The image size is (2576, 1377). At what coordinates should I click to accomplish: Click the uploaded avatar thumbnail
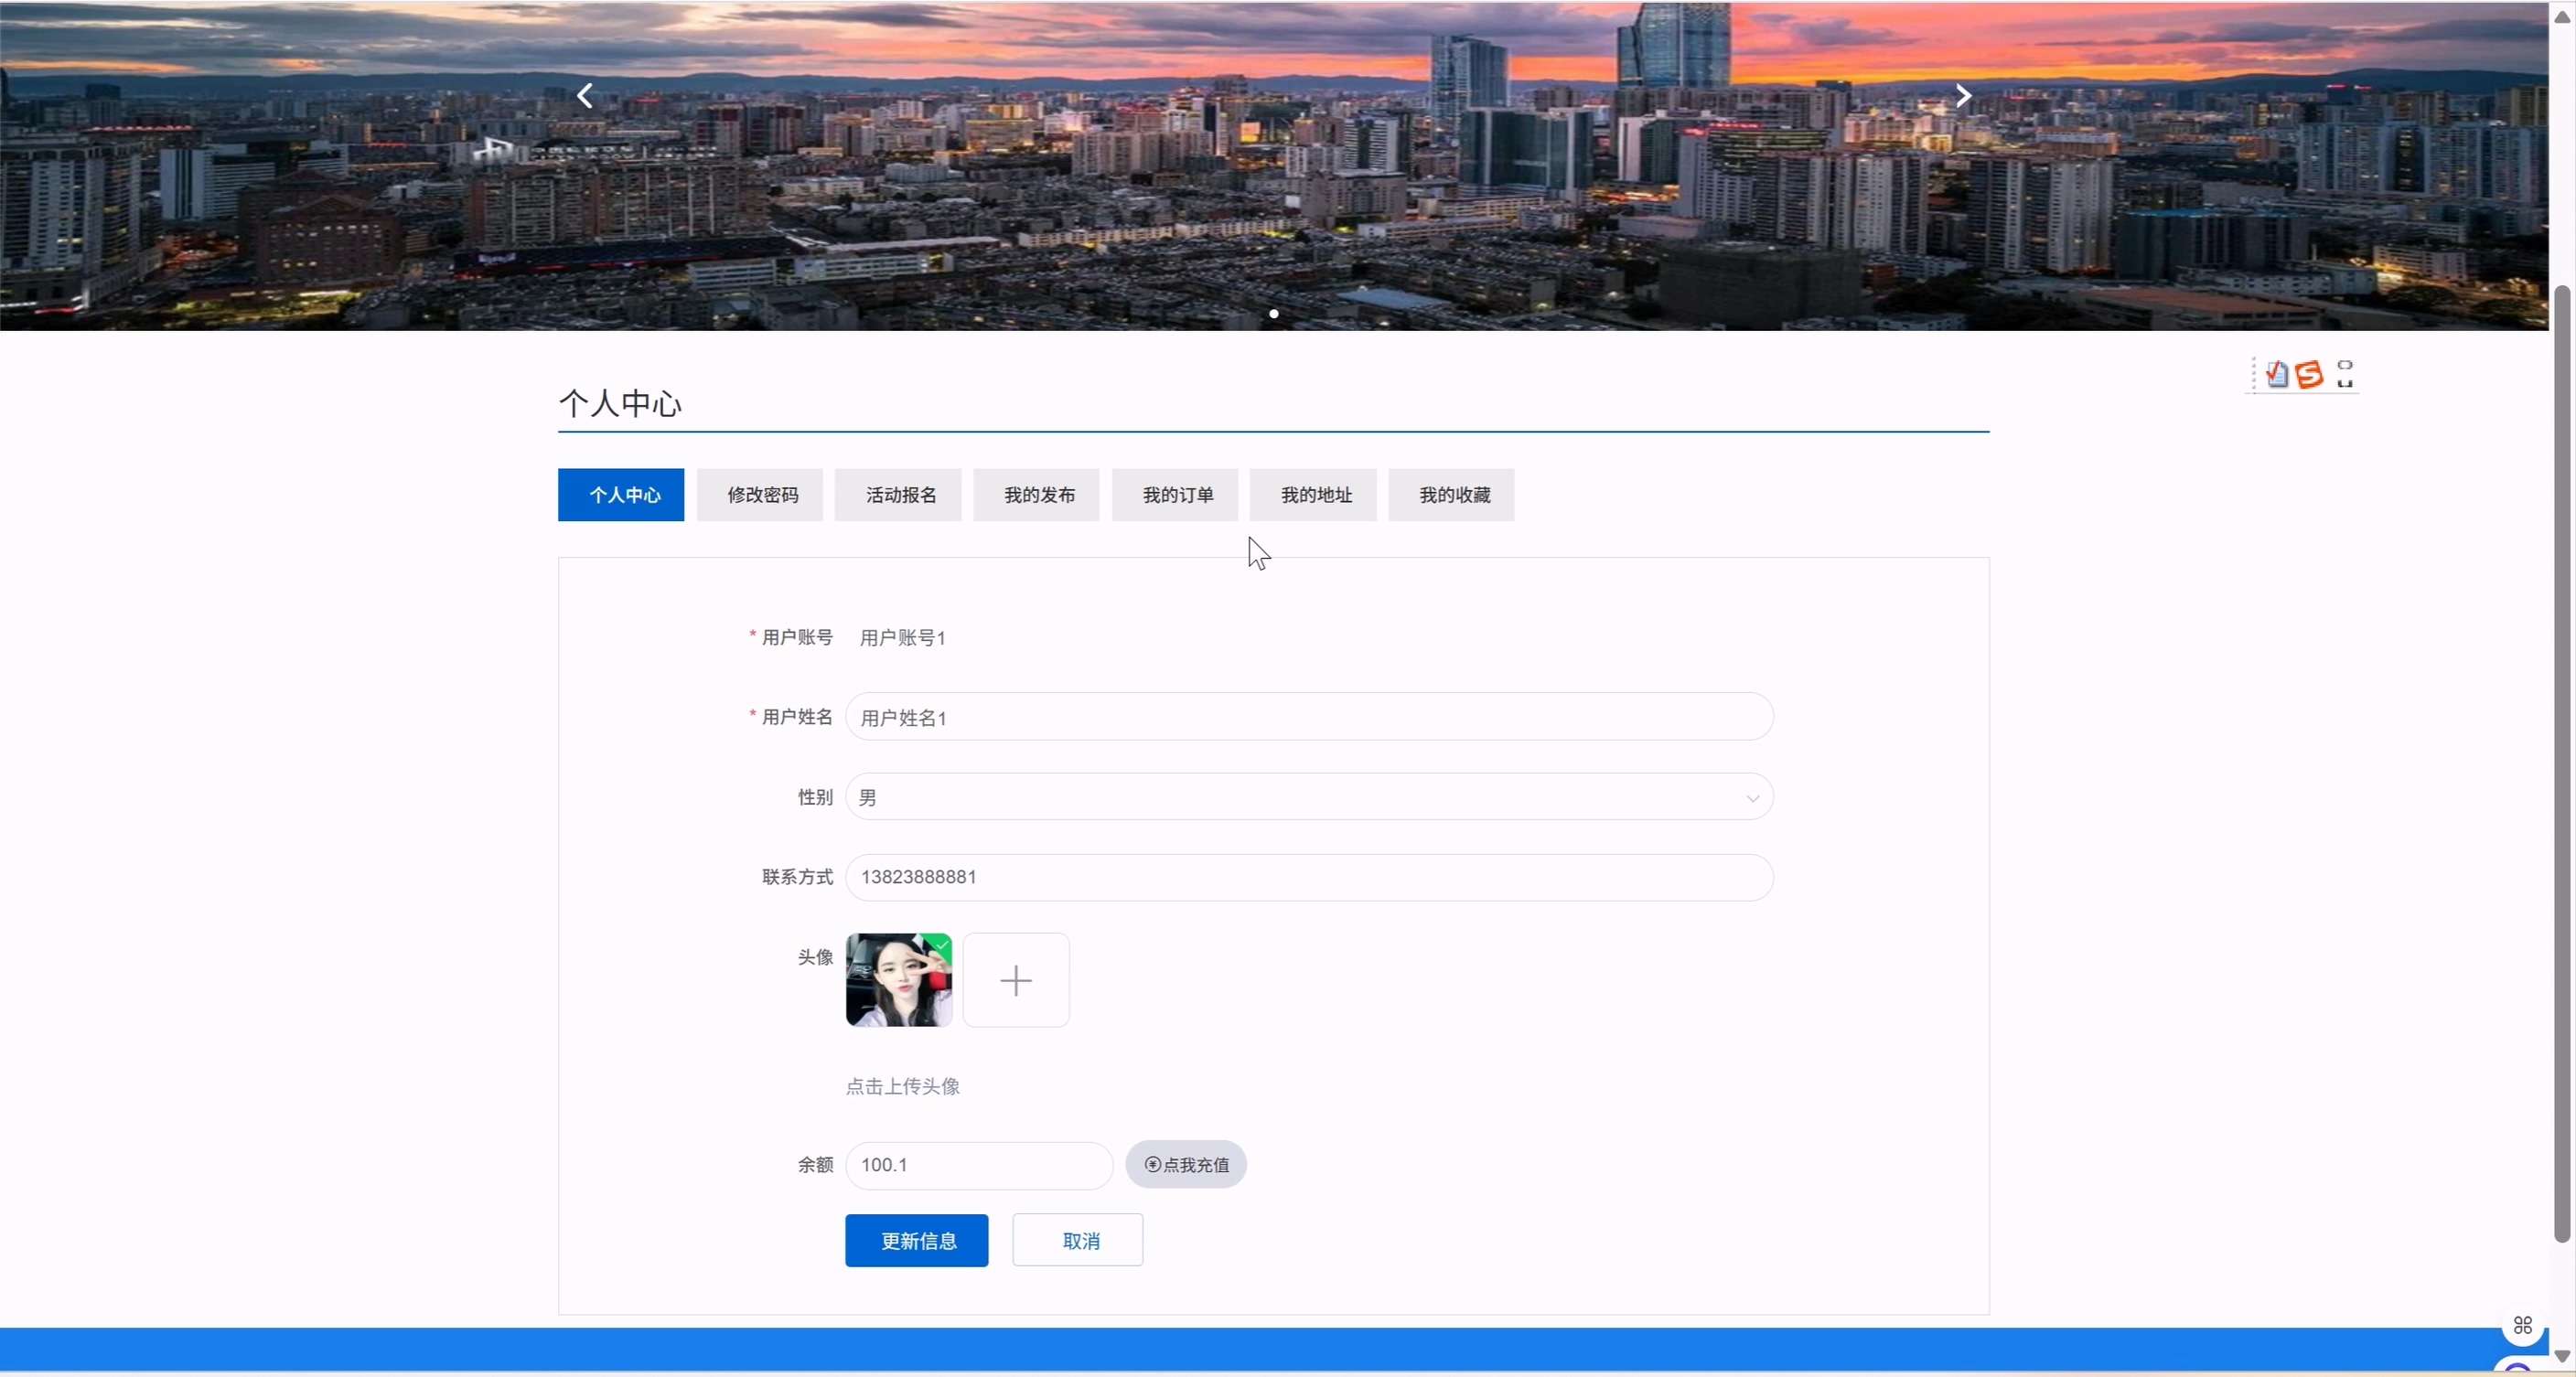(898, 980)
